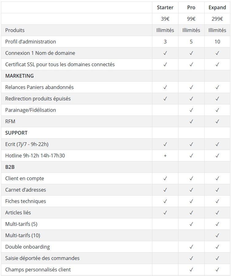Select the 39€ price cell
Screen dimensions: 231x276
tap(165, 19)
